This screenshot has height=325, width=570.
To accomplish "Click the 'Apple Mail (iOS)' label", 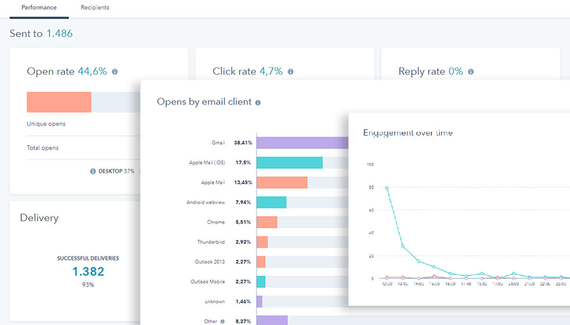I will (207, 162).
